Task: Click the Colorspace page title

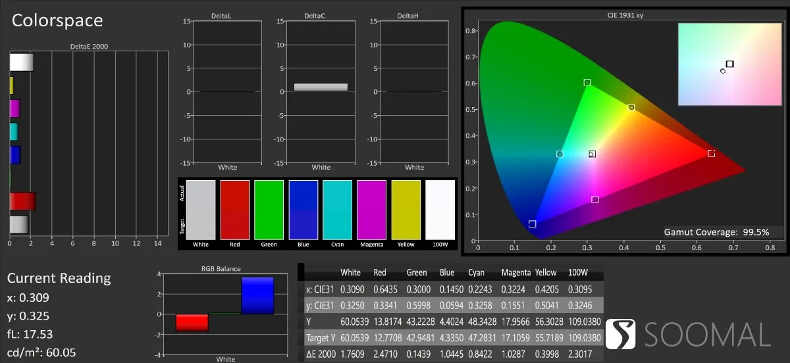Action: point(58,20)
